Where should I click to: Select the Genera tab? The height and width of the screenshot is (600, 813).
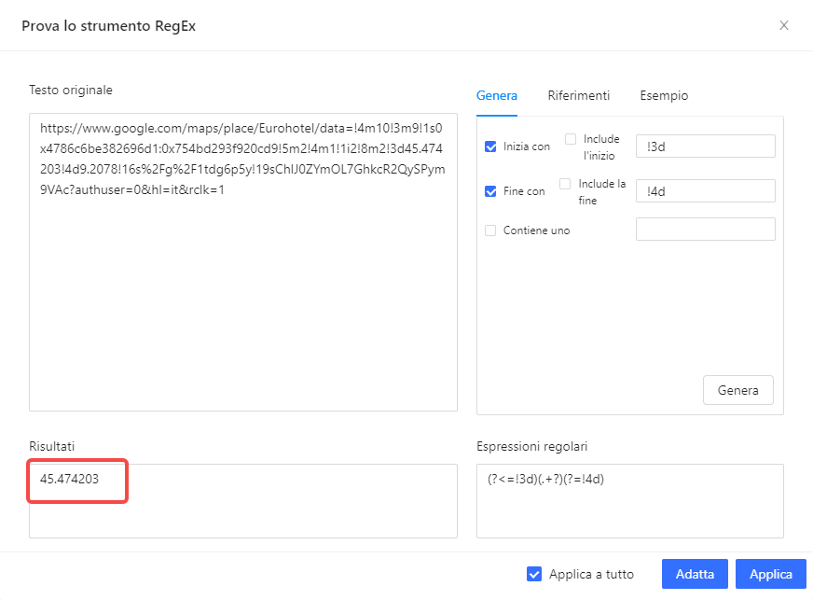497,95
